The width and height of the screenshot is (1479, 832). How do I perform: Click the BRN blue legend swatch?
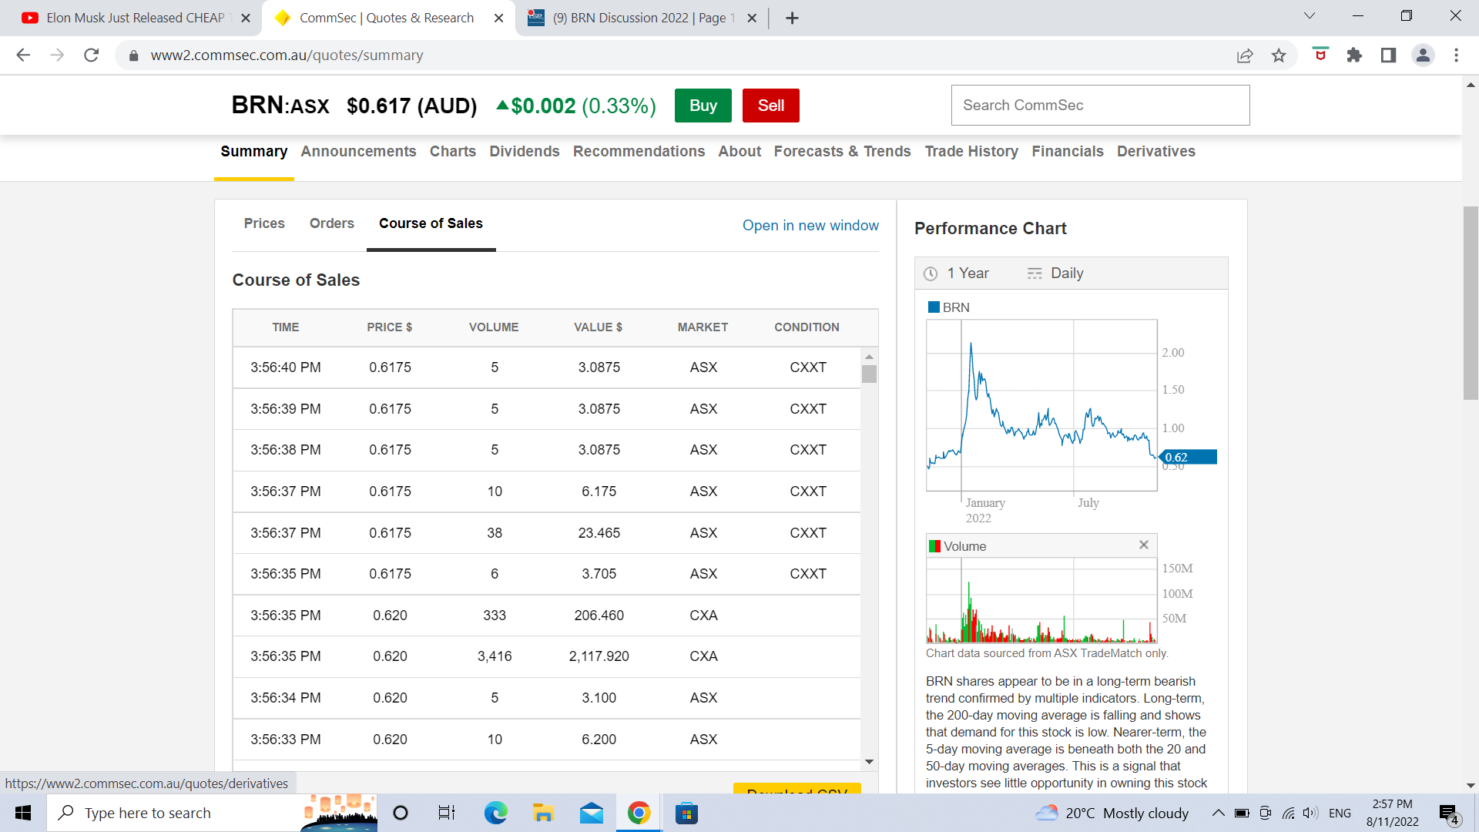click(x=934, y=307)
